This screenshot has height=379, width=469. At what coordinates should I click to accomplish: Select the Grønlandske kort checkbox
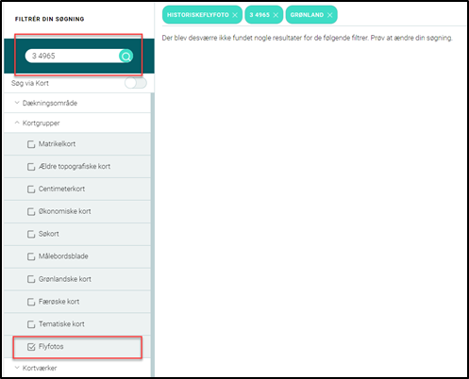pyautogui.click(x=31, y=279)
